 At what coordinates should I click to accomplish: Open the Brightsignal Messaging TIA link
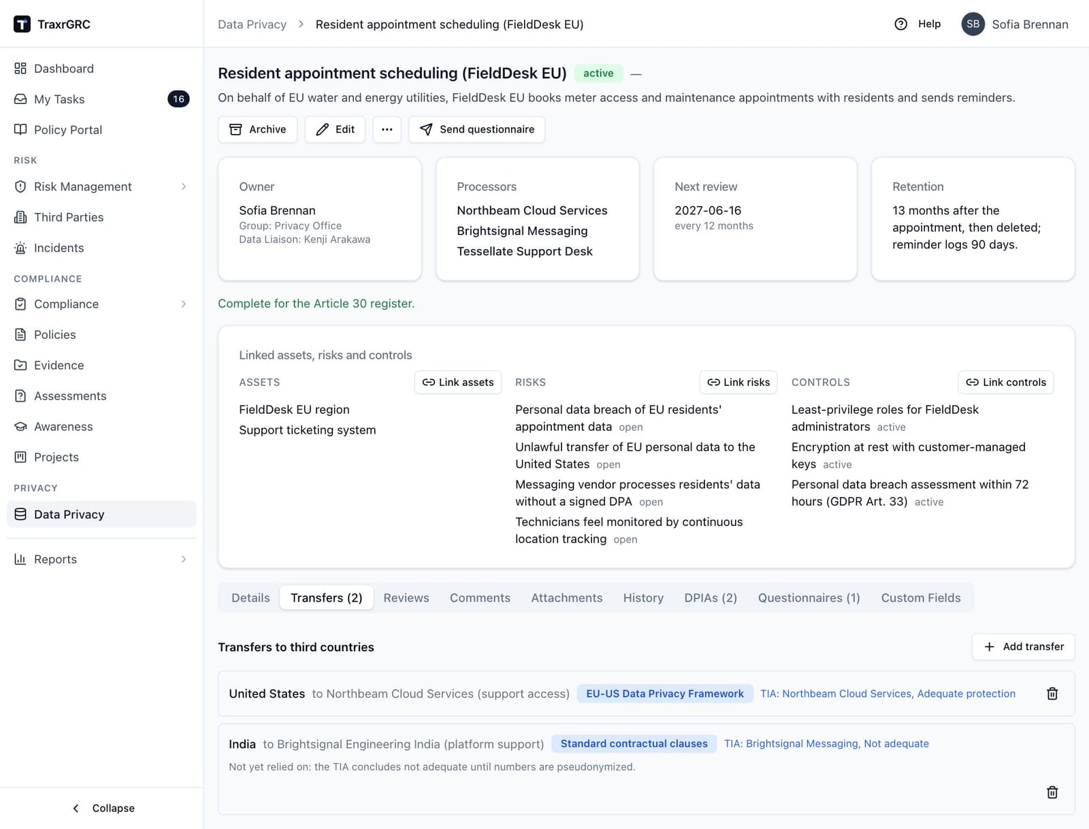coord(826,744)
